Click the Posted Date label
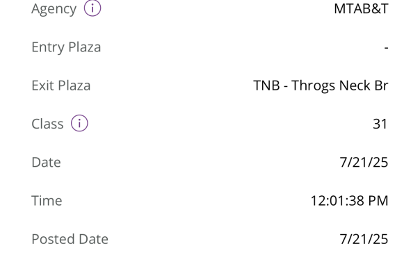This screenshot has width=420, height=278. click(x=70, y=239)
